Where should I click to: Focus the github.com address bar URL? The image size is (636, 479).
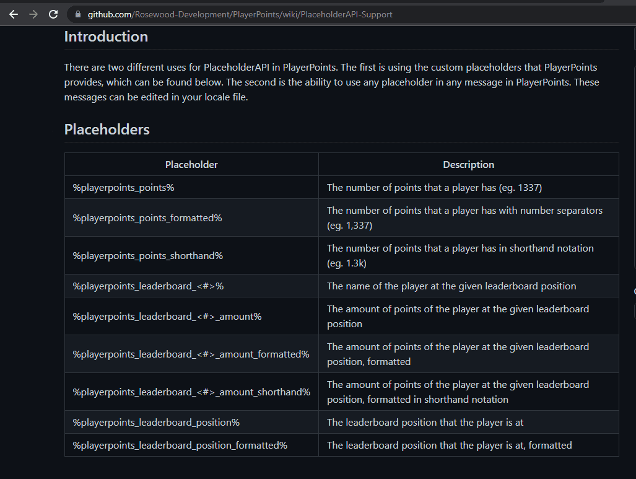[240, 14]
